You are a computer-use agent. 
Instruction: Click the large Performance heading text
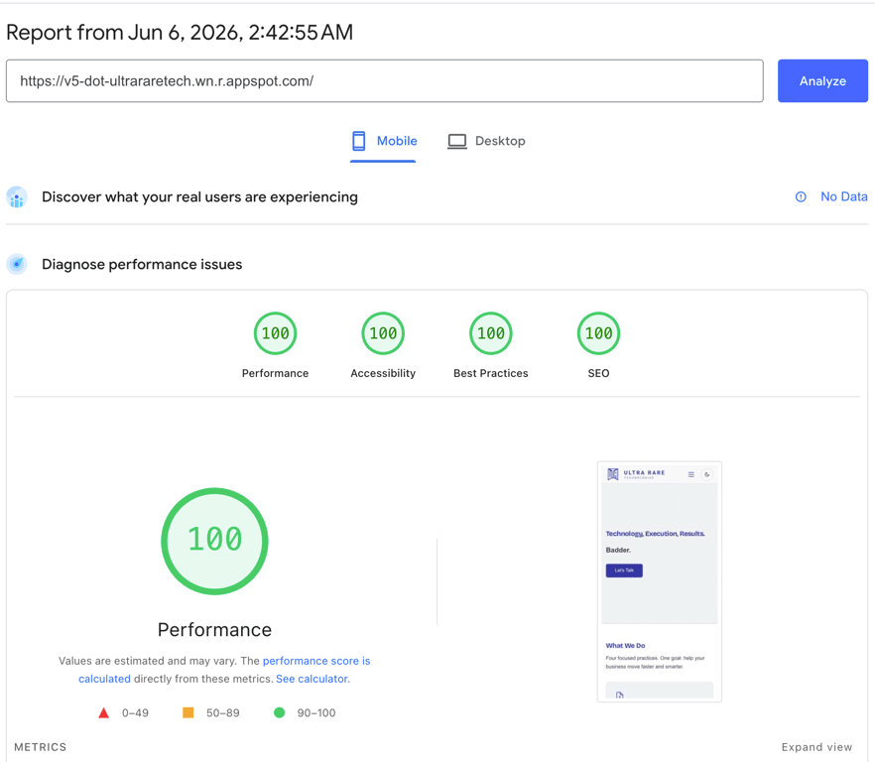coord(214,630)
